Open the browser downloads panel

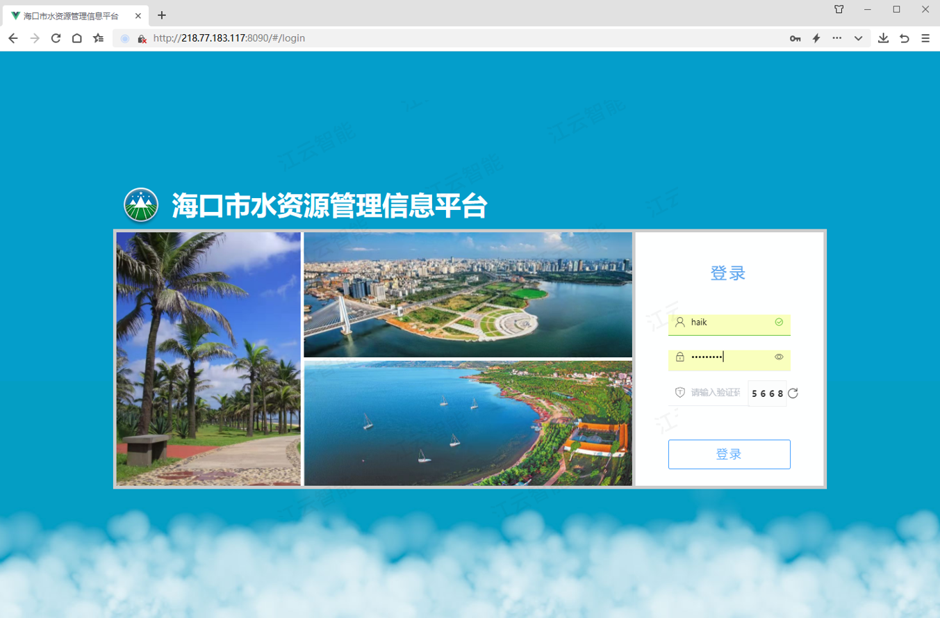(883, 38)
